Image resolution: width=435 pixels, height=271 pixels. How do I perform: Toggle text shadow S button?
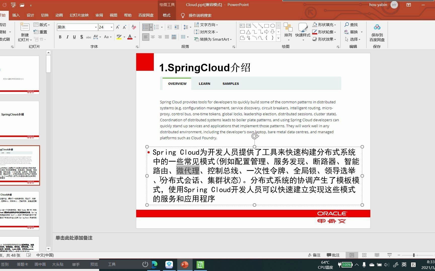[82, 37]
